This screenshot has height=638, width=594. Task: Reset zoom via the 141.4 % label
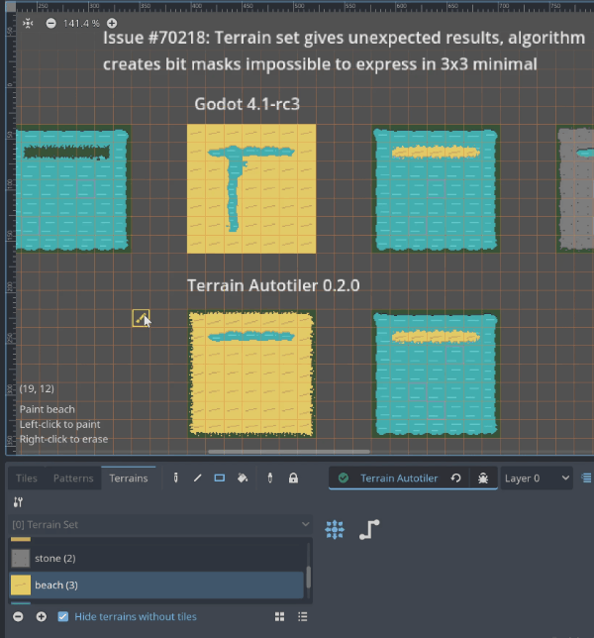point(81,23)
